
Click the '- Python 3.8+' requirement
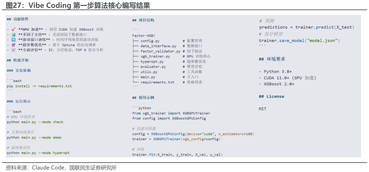[276, 71]
